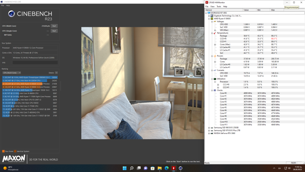Collapse the GIORGOS2187-DES root node
This screenshot has width=305, height=172.
pyautogui.click(x=206, y=13)
